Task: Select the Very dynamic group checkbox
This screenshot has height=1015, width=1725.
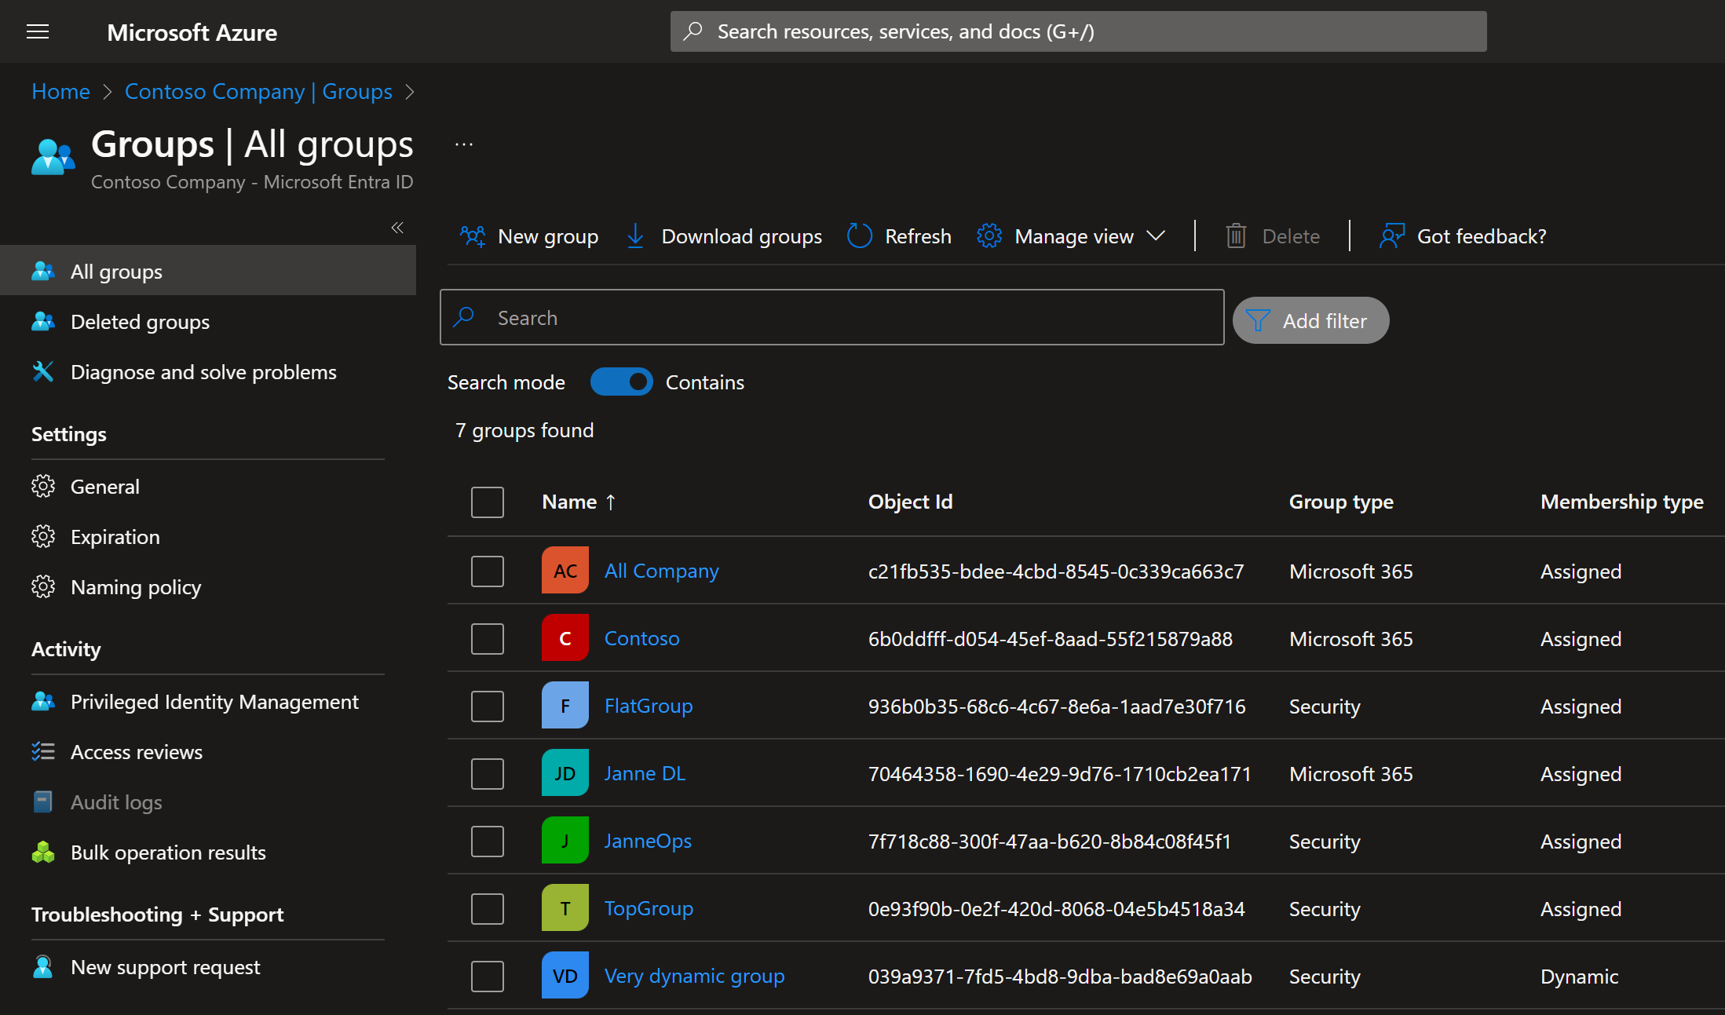Action: [488, 977]
